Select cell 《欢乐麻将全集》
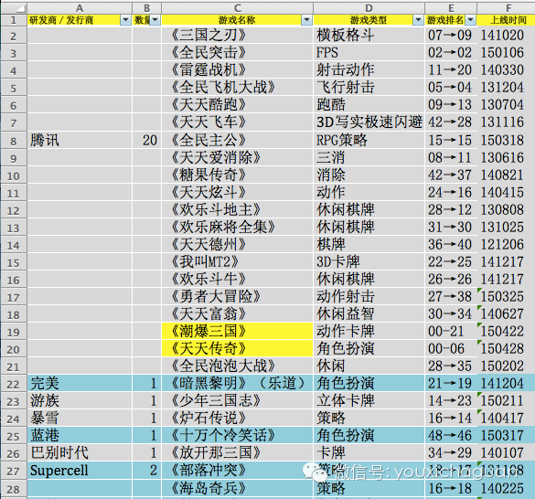This screenshot has width=535, height=499. tap(238, 228)
